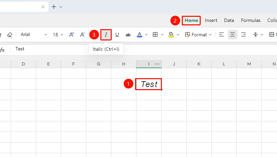Expand the vertical alignment dropdown arrow

click(x=262, y=35)
